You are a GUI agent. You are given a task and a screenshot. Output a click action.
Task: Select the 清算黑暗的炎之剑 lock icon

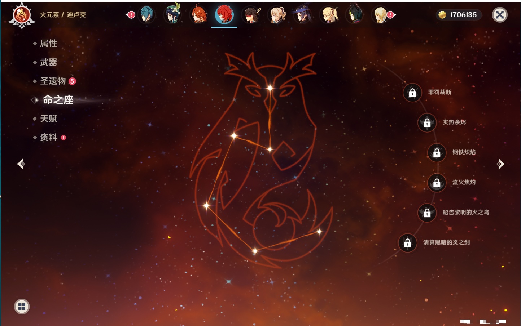tap(407, 243)
